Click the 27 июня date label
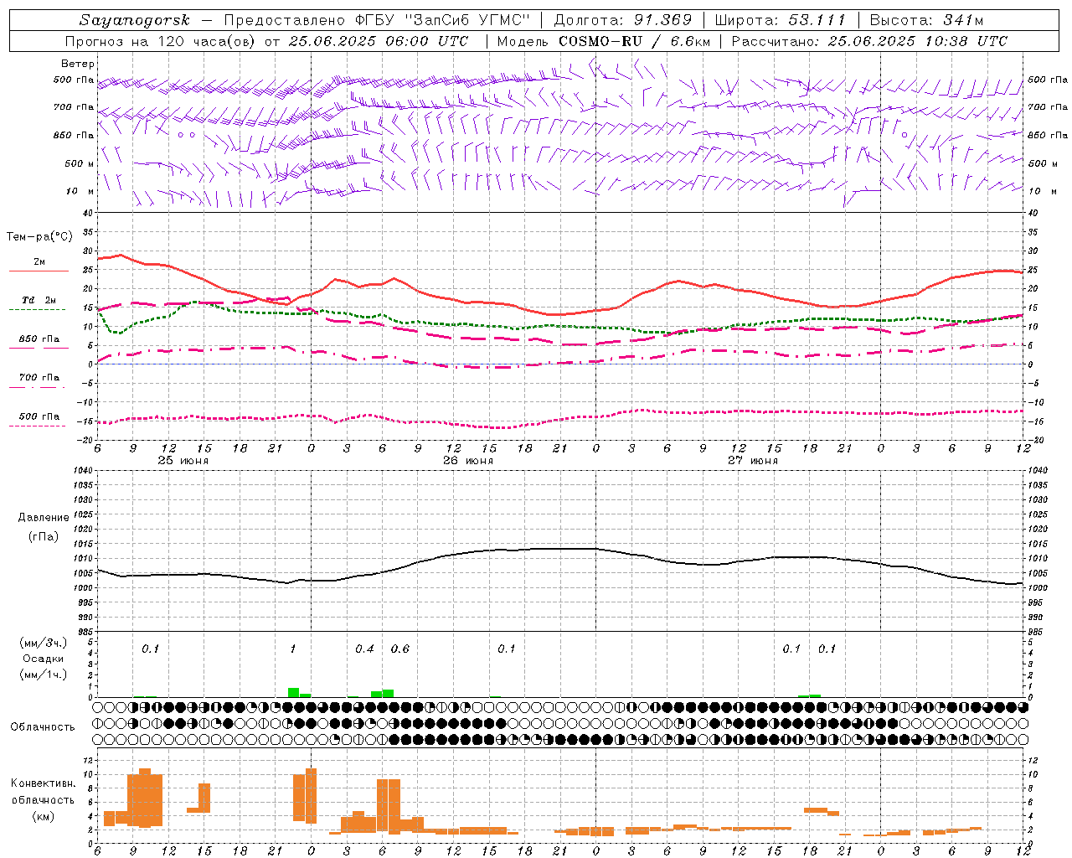This screenshot has height=858, width=1072. pos(753,461)
